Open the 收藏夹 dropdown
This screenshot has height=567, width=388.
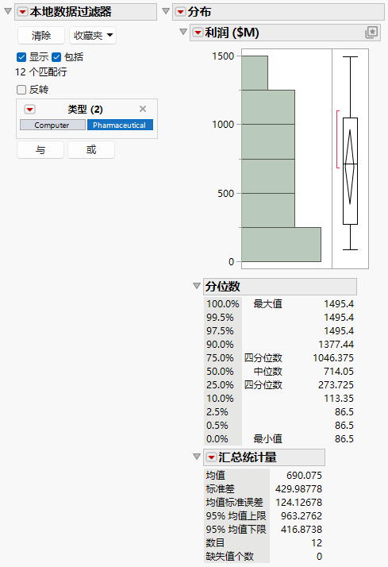pos(93,36)
